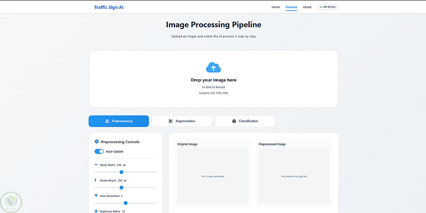Click the Preprocessing Controls gear icon

97,142
